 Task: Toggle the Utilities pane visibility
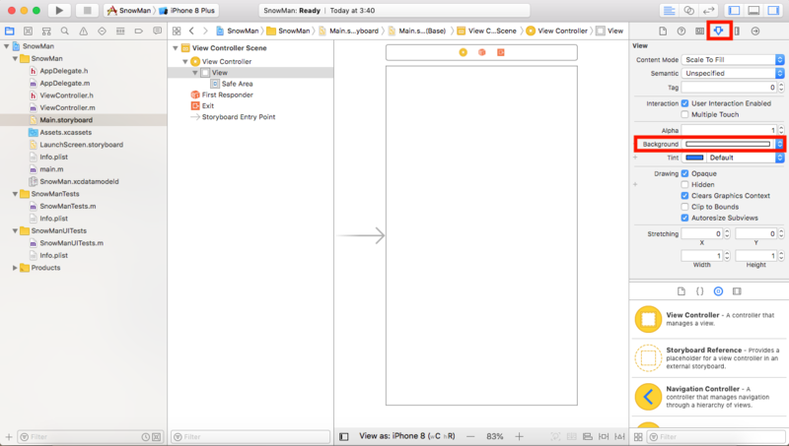[x=773, y=10]
